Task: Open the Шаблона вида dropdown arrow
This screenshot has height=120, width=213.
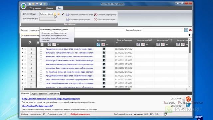Action: tap(55, 14)
